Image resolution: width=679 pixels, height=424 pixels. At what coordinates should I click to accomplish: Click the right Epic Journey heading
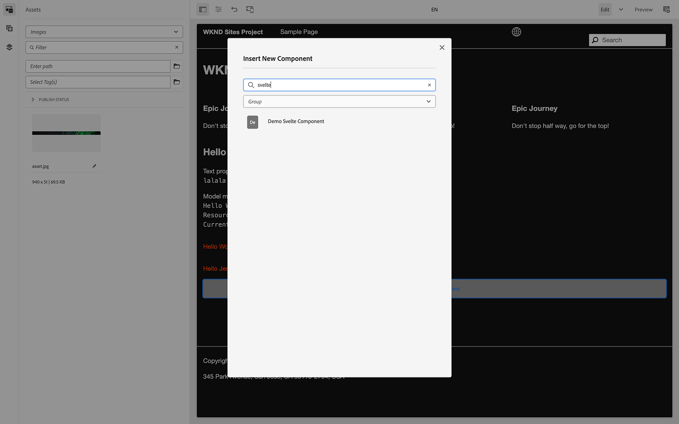pos(534,109)
